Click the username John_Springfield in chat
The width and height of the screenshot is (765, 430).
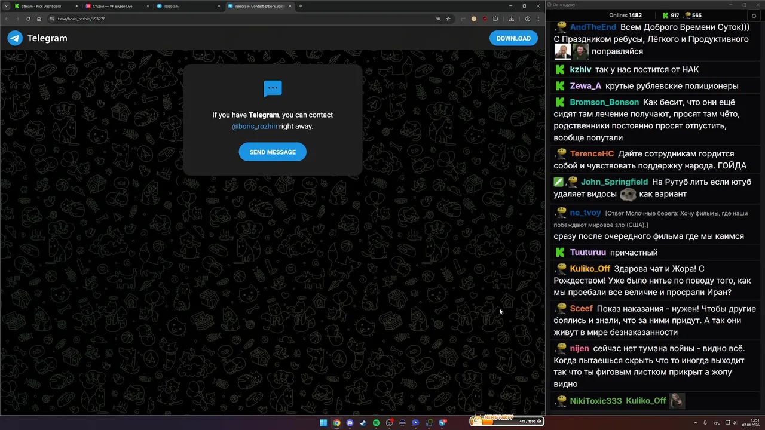click(x=614, y=182)
